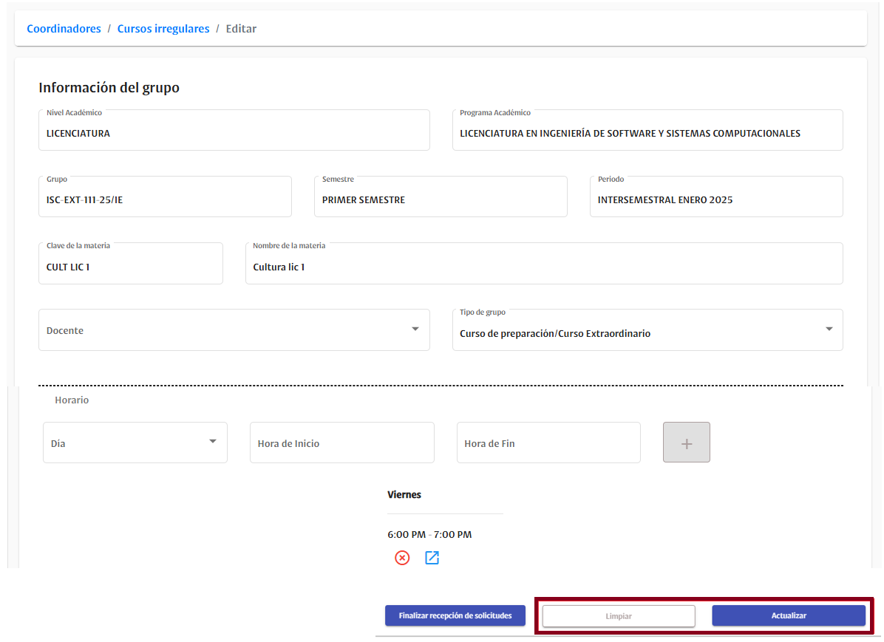This screenshot has height=642, width=884.
Task: Click the Periodo field
Action: click(x=716, y=197)
